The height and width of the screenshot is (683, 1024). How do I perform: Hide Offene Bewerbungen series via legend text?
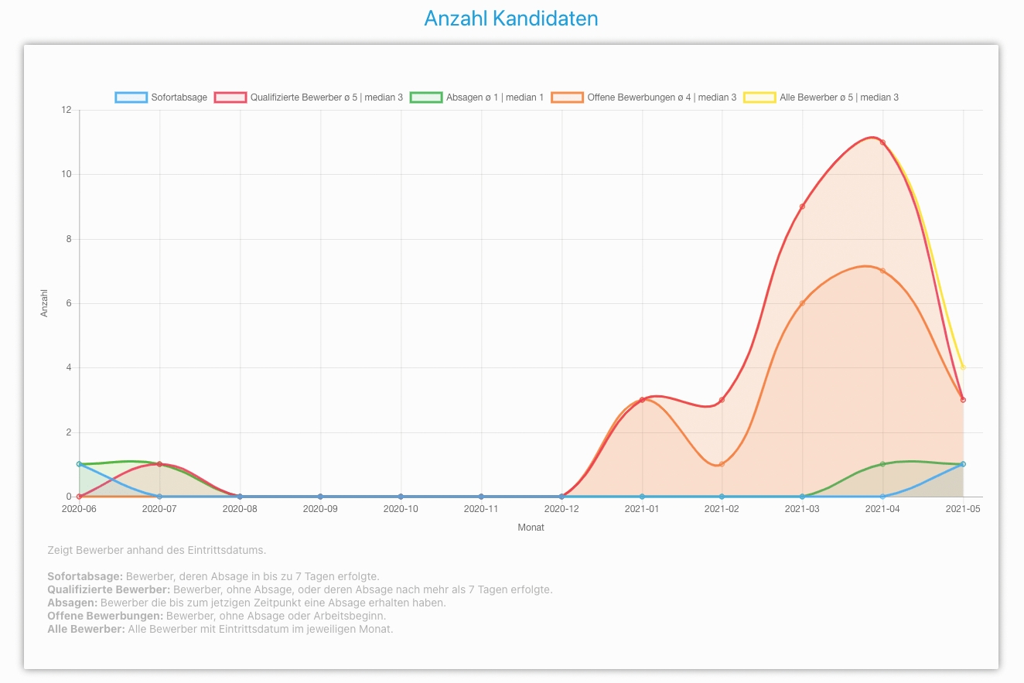pos(661,97)
